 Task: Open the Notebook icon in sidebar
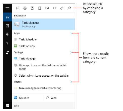[7, 26]
